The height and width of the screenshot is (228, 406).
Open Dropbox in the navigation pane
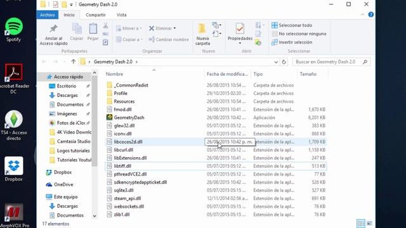[x=63, y=172]
